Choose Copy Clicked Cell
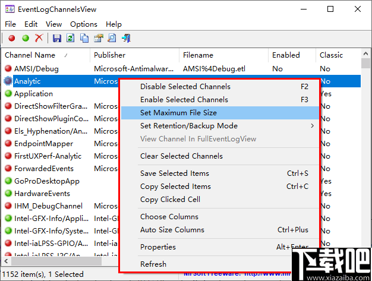This screenshot has height=281, width=372. pyautogui.click(x=220, y=200)
